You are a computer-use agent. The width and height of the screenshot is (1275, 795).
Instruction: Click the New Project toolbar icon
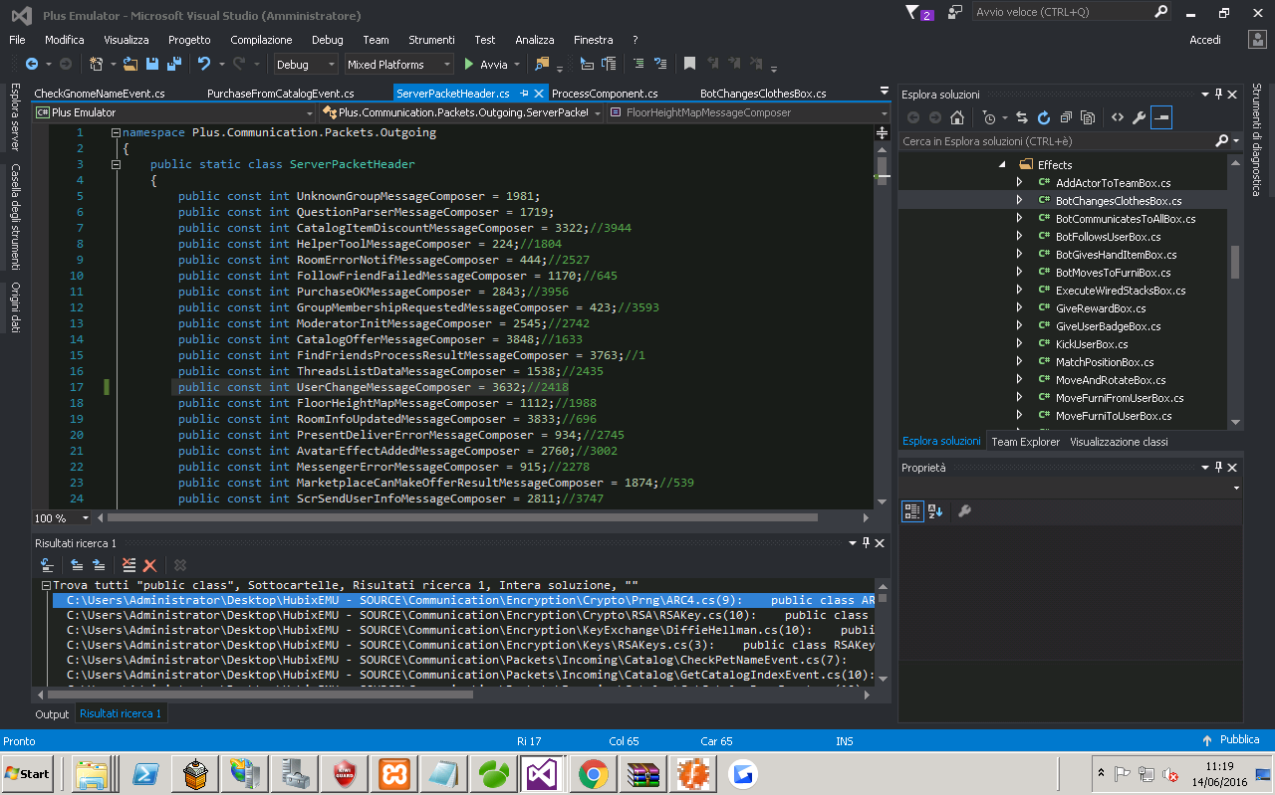click(97, 64)
